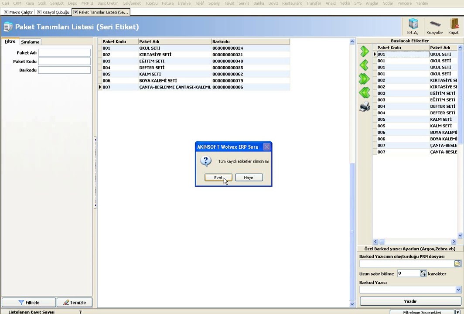
Task: Open the Stok menu
Action: click(42, 3)
